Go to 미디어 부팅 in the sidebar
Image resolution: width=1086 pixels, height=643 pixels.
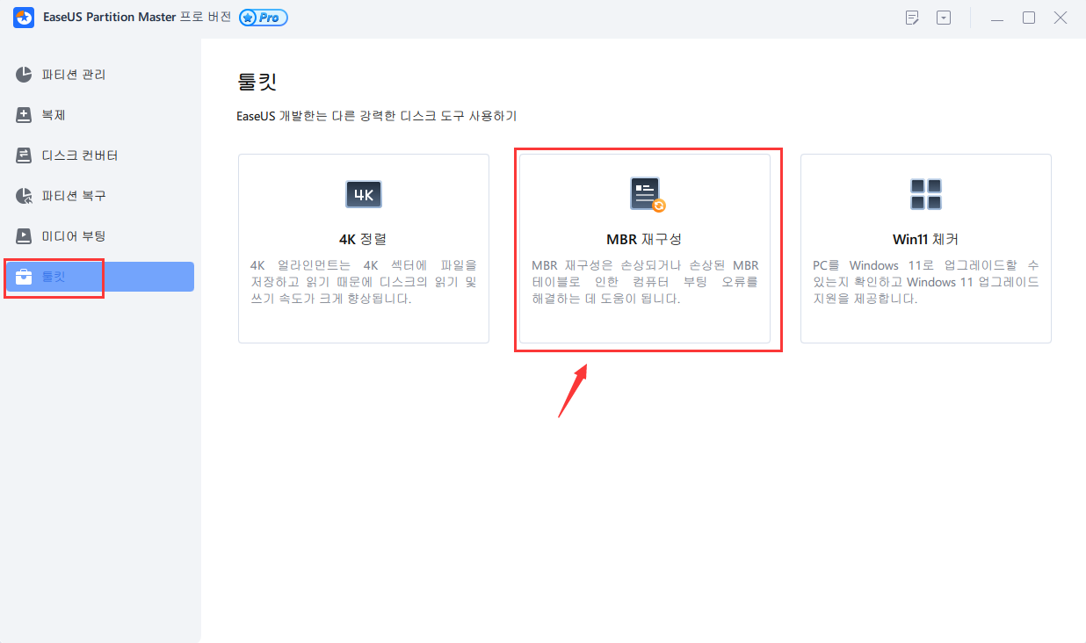pos(74,236)
